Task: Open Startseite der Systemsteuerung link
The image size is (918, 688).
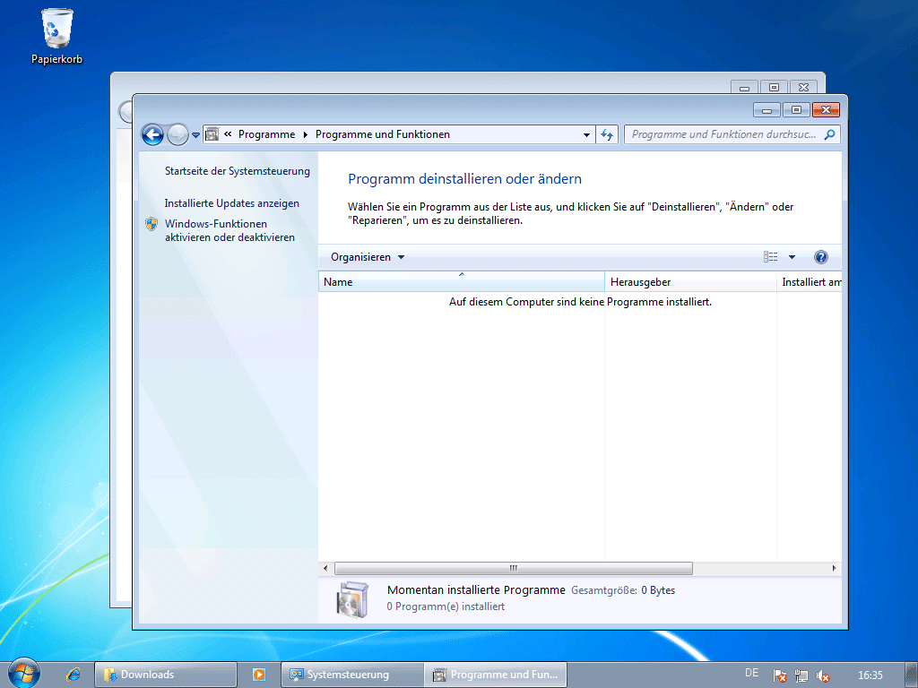Action: (237, 171)
